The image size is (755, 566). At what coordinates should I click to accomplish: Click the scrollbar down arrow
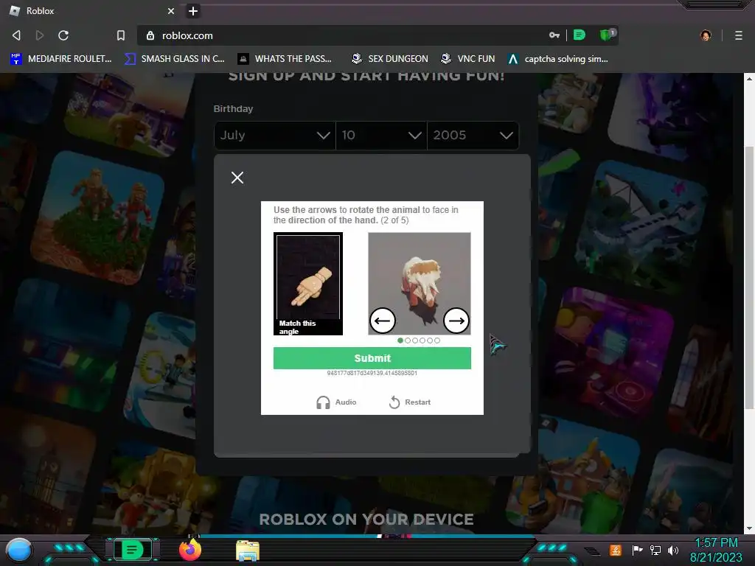[749, 528]
